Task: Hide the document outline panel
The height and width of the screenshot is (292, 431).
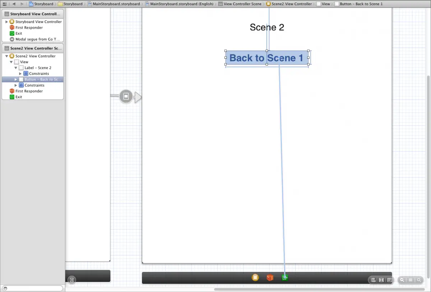Action: point(72,280)
